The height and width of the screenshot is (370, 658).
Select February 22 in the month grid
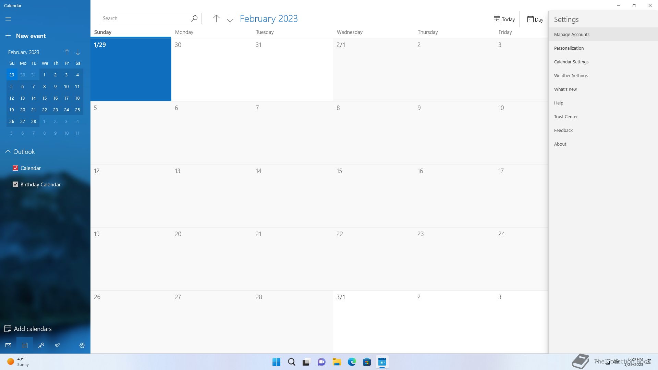[374, 259]
